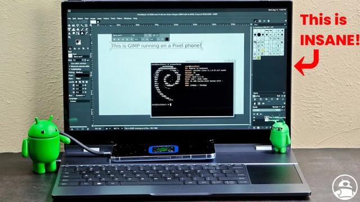360x202 pixels.
Task: Click the refresh brushes icon
Action: click(x=277, y=99)
